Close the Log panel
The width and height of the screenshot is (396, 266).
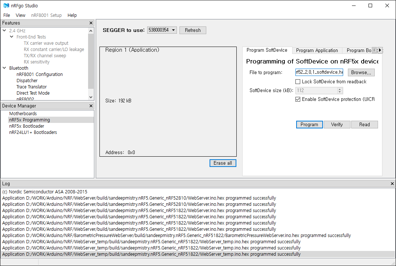392,184
